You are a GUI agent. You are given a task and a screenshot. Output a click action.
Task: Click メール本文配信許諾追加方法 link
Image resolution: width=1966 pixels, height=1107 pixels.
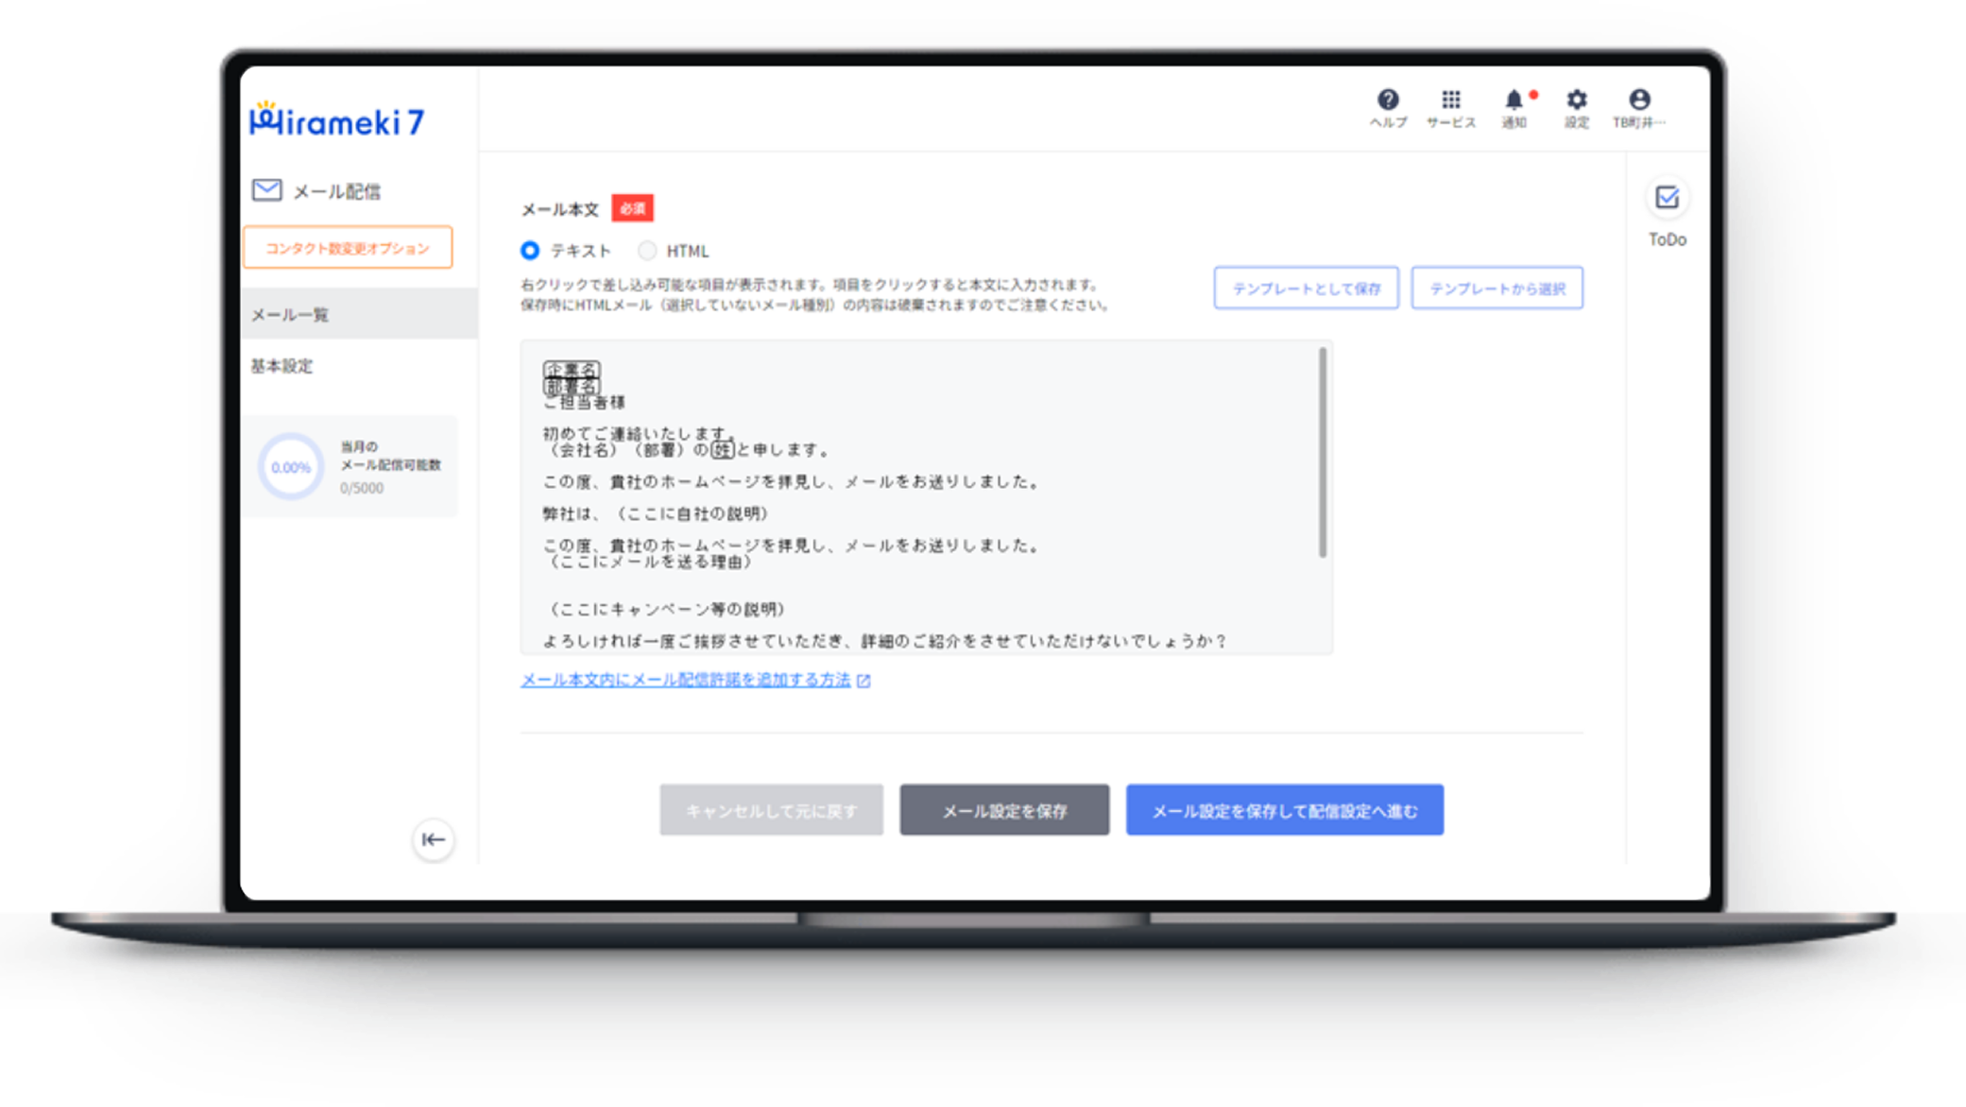tap(689, 679)
